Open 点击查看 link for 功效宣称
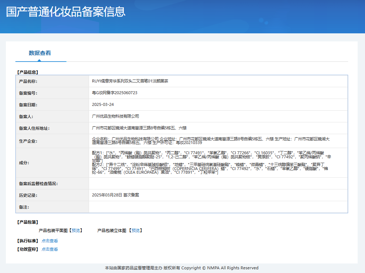 pyautogui.click(x=49, y=249)
